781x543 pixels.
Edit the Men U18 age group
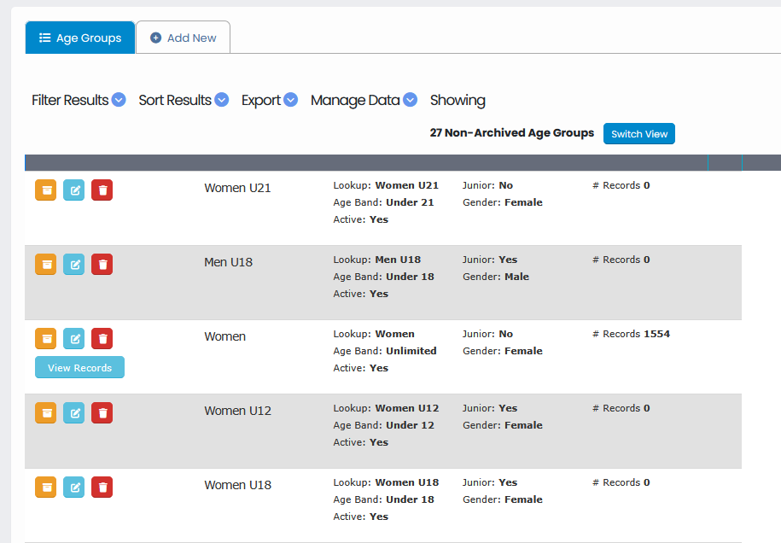pos(73,264)
